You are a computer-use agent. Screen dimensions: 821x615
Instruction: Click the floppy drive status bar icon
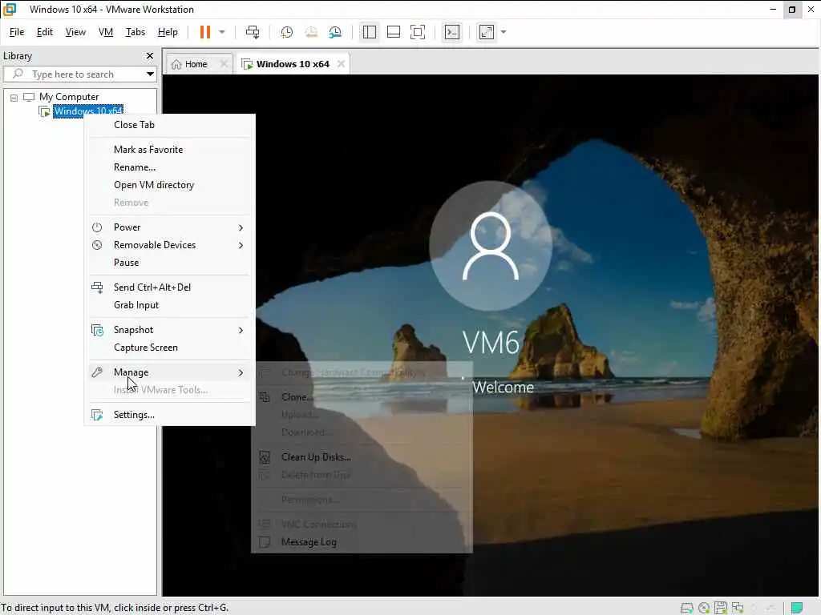point(721,608)
